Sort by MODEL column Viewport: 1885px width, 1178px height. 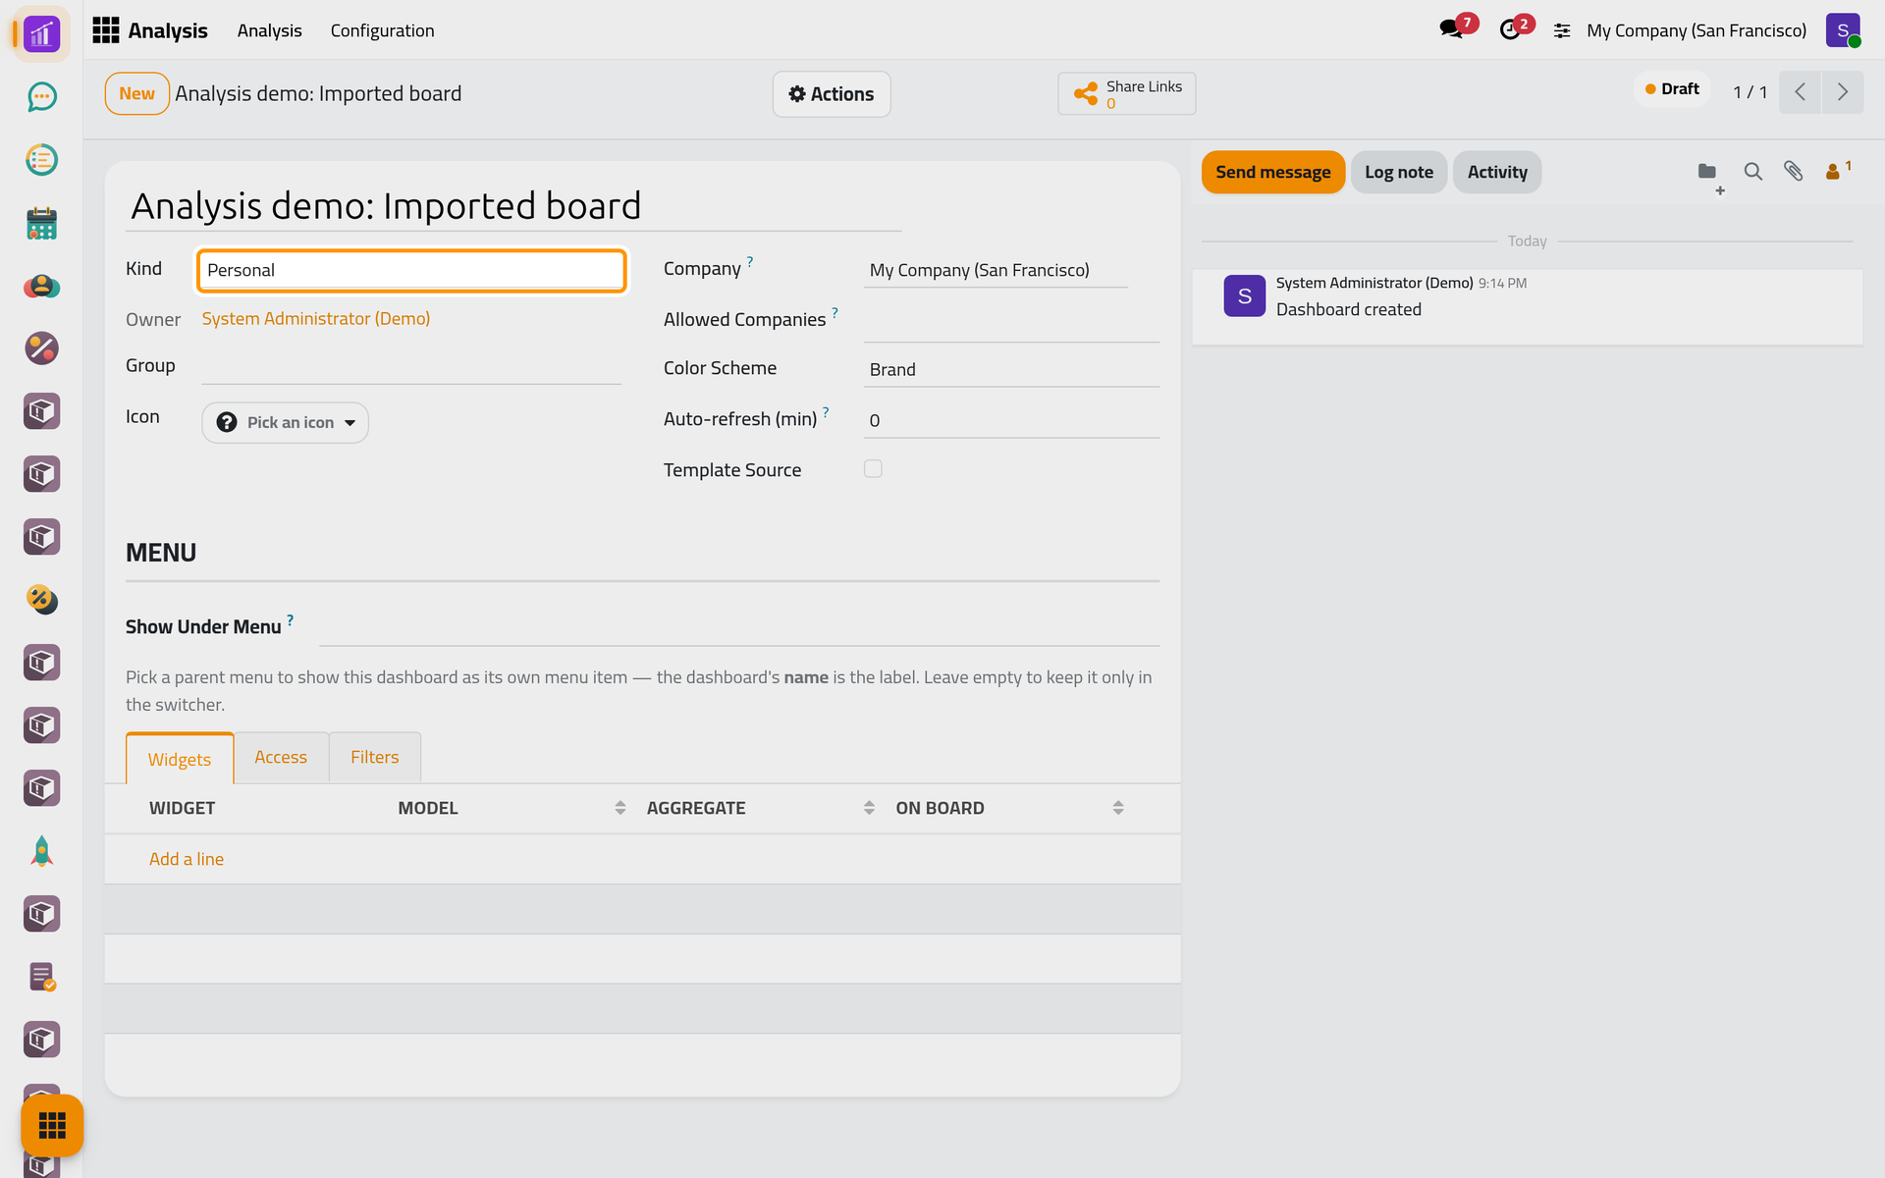511,808
